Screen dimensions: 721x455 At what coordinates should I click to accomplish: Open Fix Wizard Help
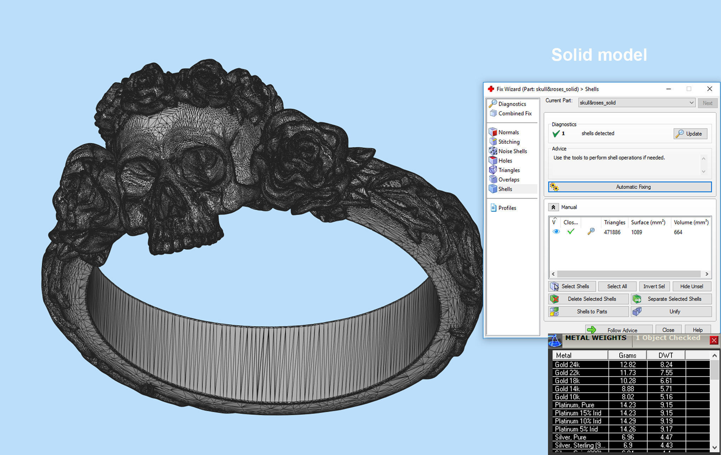(698, 330)
